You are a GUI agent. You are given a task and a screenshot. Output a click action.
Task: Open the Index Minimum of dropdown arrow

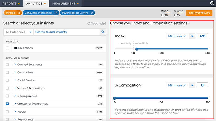[x=192, y=36]
